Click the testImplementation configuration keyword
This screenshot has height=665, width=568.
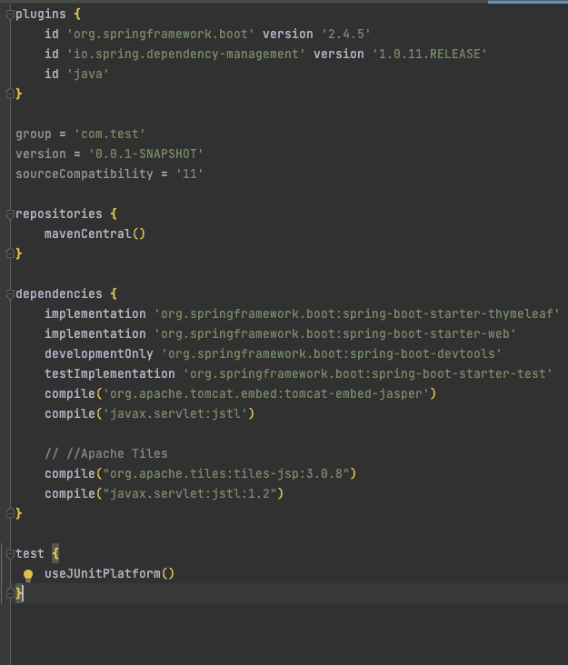click(x=110, y=373)
